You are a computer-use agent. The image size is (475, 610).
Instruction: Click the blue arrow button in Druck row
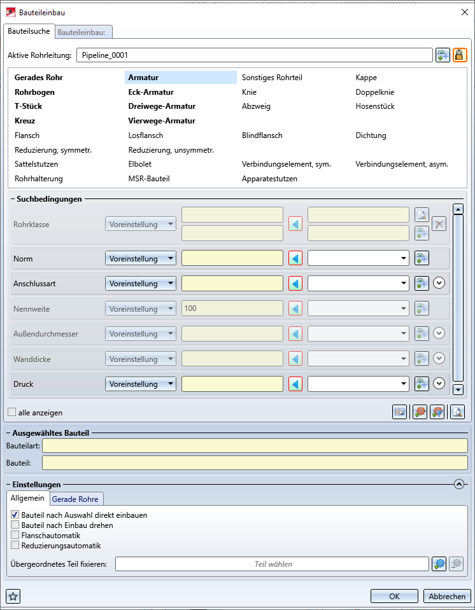[295, 384]
